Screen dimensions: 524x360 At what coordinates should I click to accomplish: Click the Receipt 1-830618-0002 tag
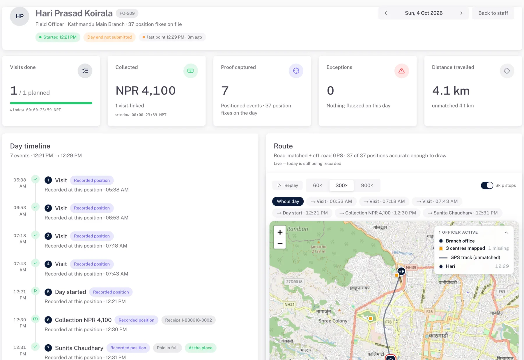click(x=188, y=320)
